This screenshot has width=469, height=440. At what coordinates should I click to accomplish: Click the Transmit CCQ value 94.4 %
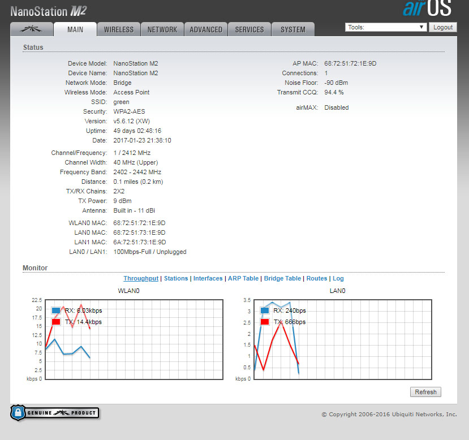[x=334, y=92]
